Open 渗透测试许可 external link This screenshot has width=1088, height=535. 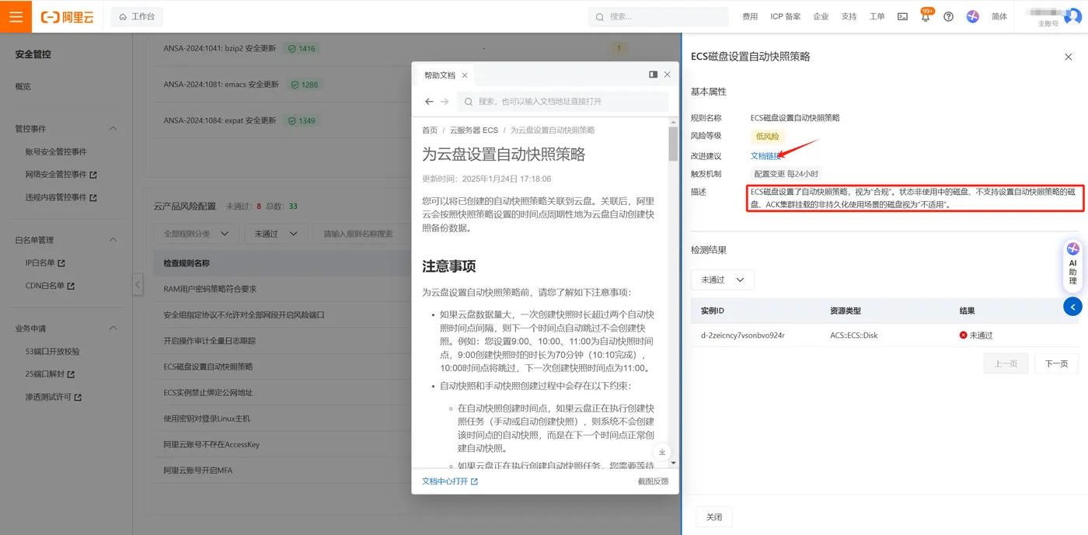(x=54, y=397)
